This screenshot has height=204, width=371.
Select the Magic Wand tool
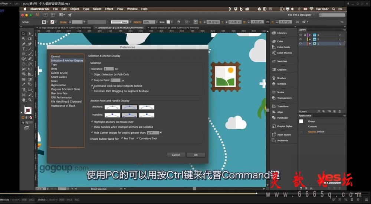(x=24, y=39)
